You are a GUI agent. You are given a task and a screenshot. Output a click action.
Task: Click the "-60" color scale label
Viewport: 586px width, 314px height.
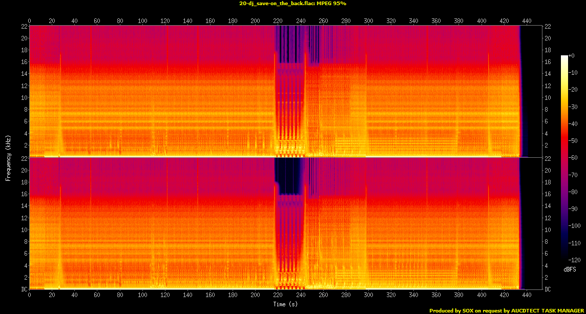(573, 158)
